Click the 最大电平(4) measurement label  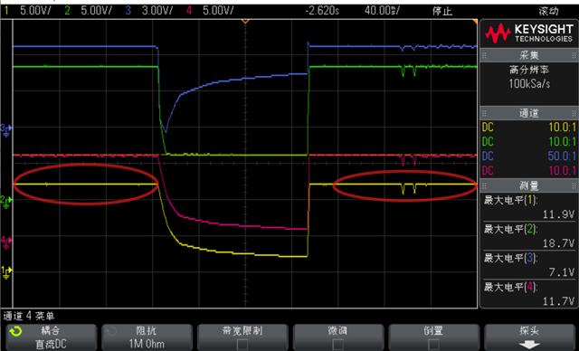(x=510, y=287)
